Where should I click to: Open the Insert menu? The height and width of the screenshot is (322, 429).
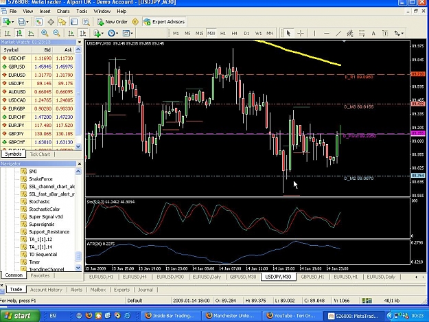tap(45, 11)
